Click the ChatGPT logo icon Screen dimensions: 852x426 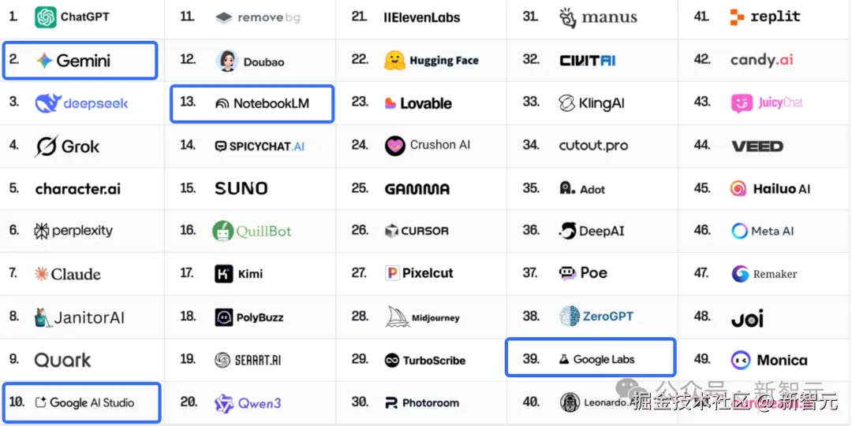46,17
